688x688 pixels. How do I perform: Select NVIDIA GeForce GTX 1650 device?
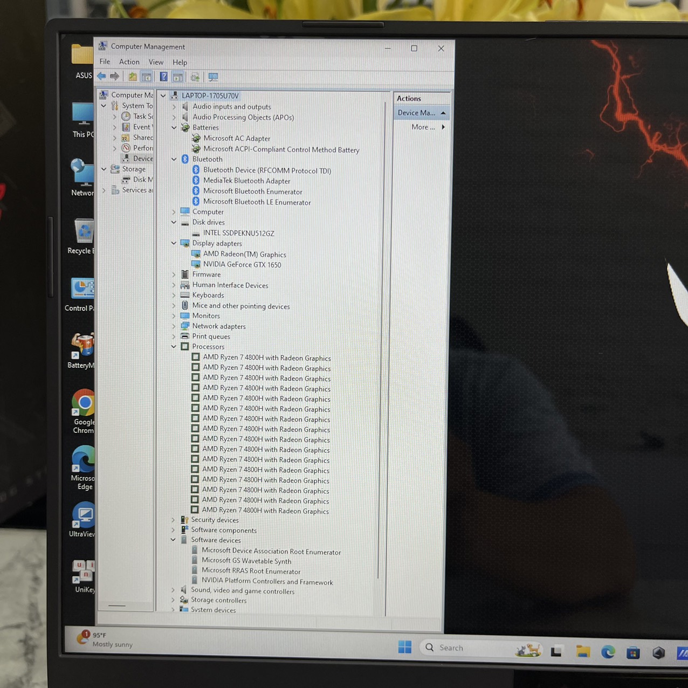242,265
